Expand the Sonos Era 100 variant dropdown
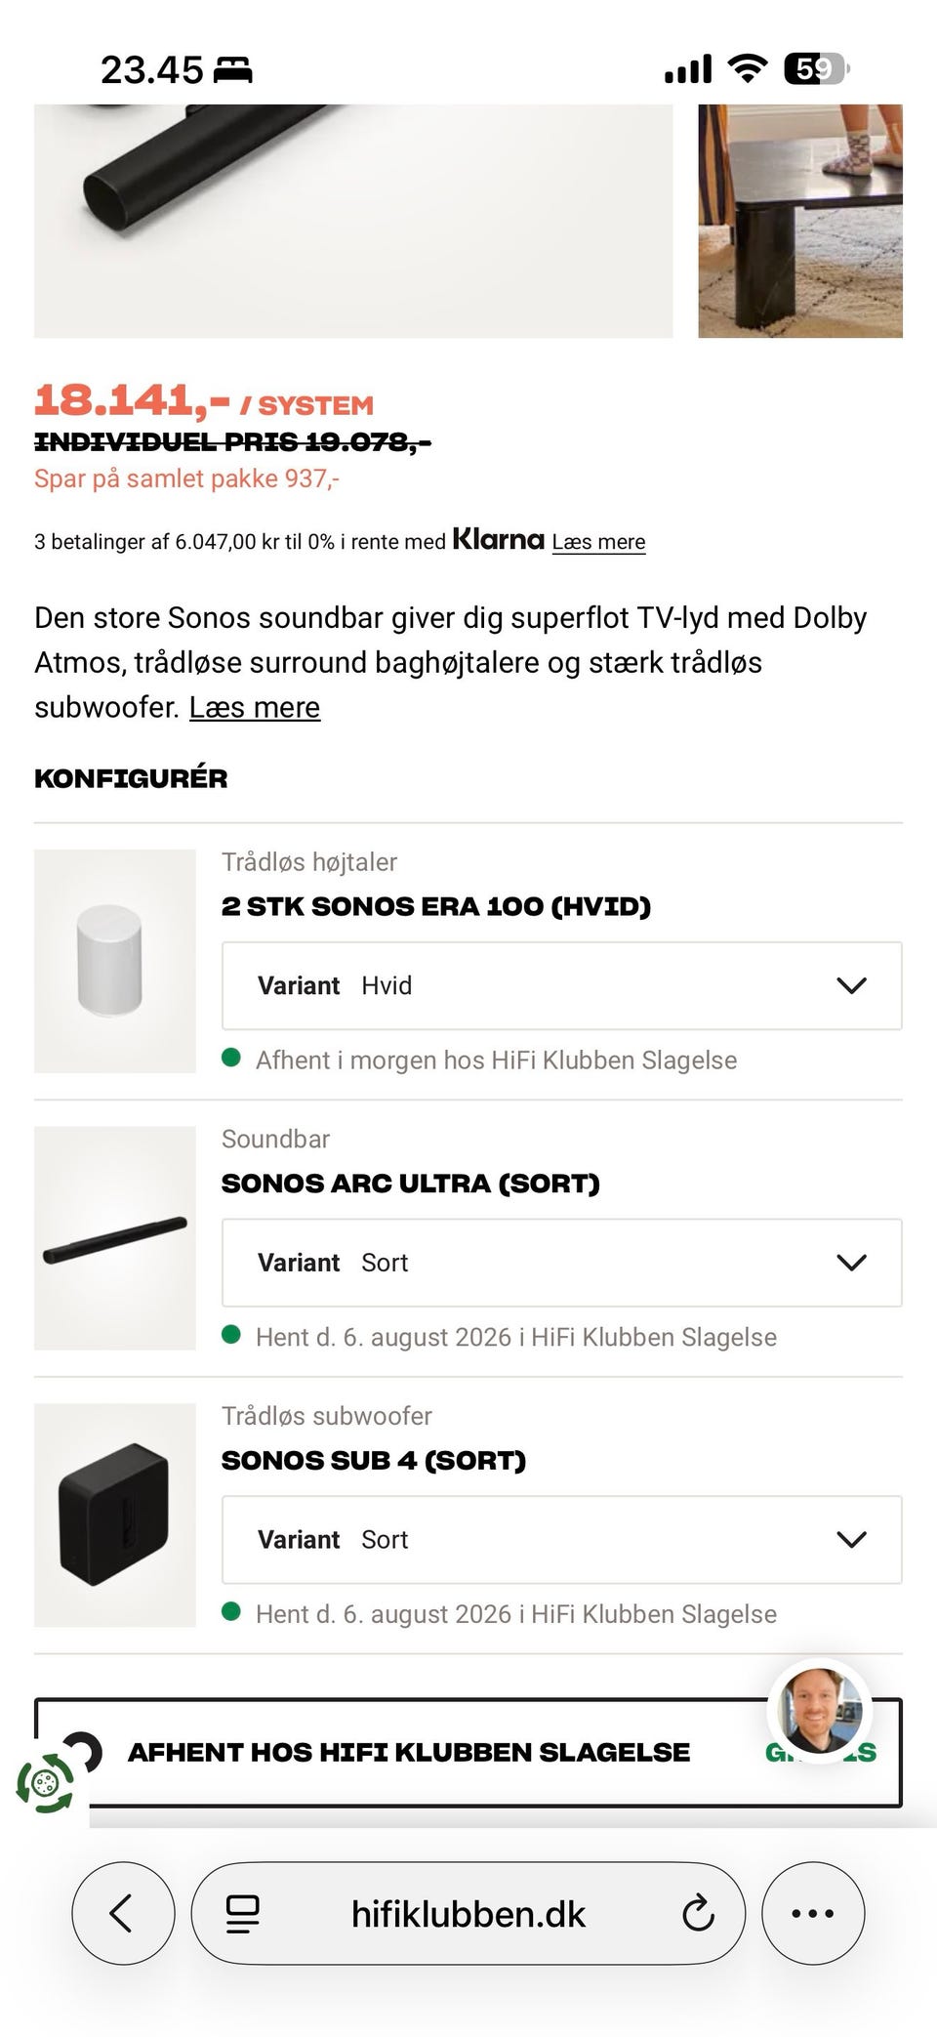937x2037 pixels. 562,985
